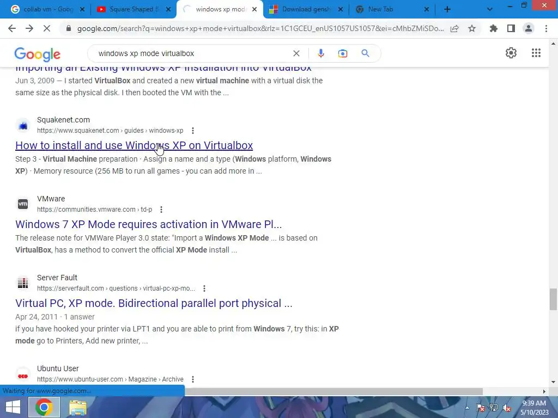Bookmark this page with star icon

(x=472, y=28)
